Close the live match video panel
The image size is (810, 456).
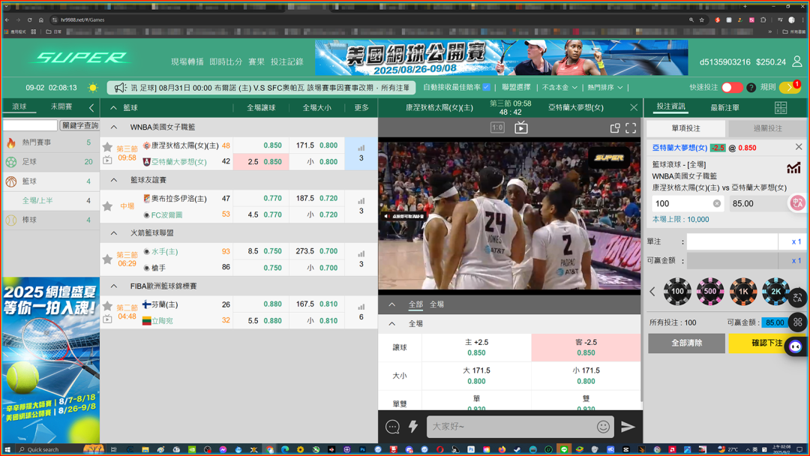[x=634, y=107]
